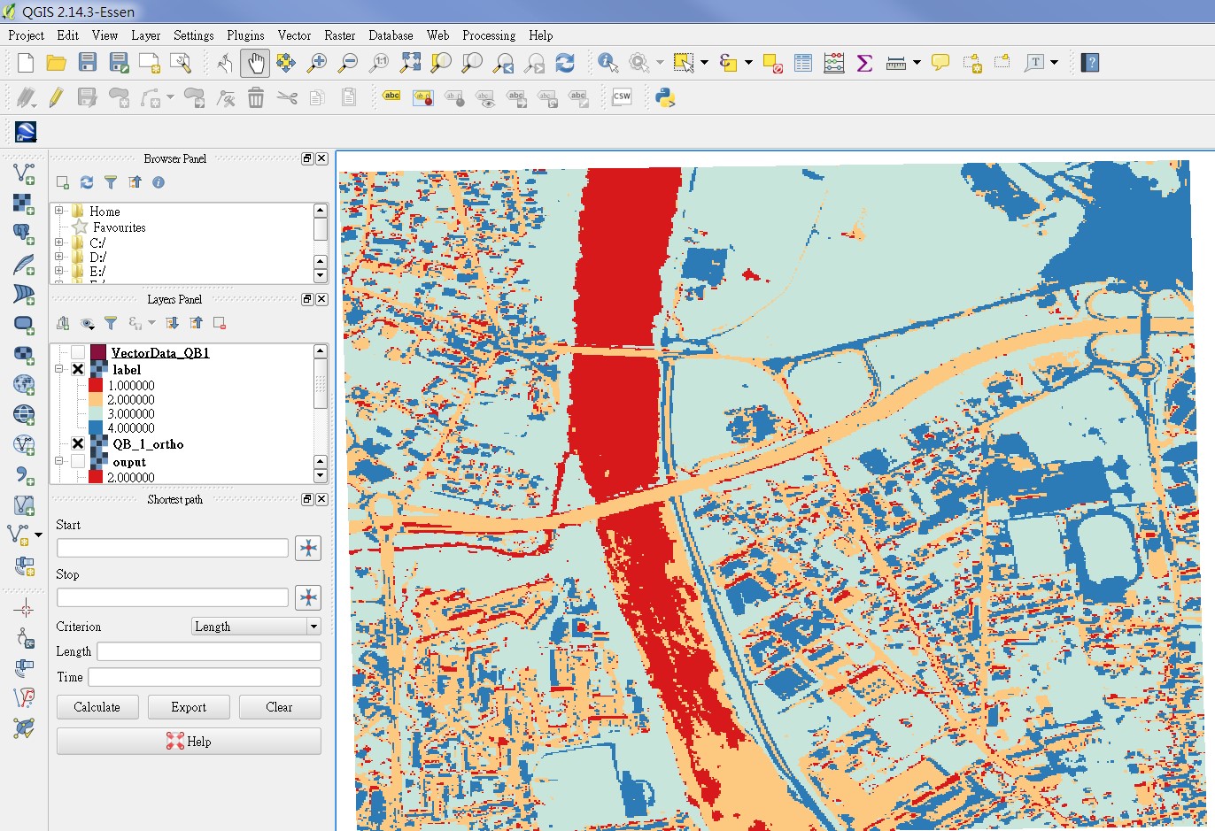Click Add PostGIS Layer elephant icon

click(24, 234)
